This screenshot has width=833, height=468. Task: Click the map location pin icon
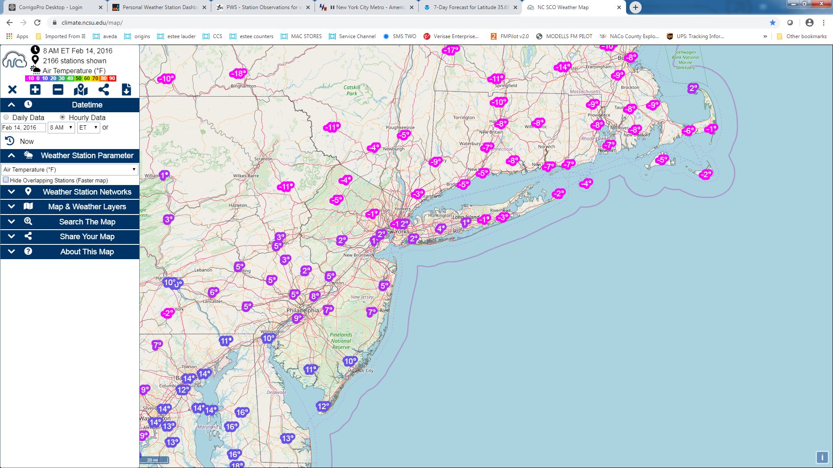click(x=81, y=90)
